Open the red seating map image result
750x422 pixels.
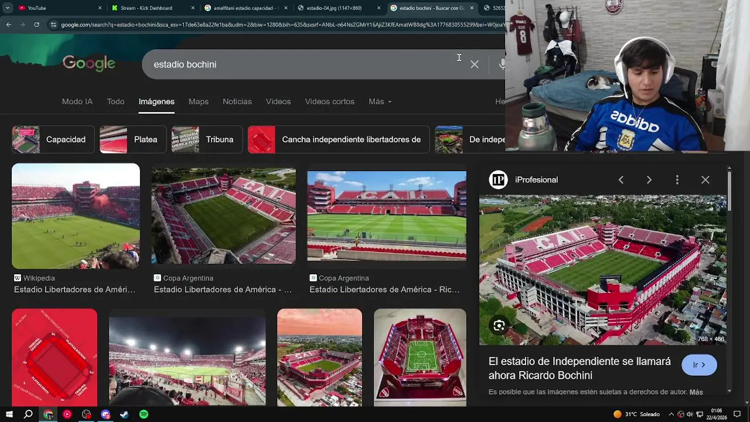click(54, 358)
